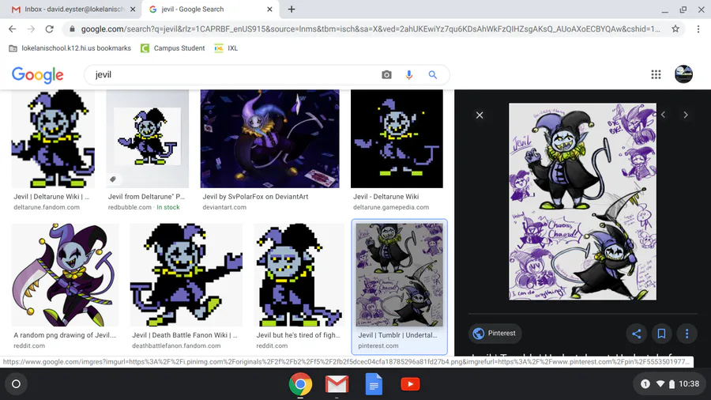Open 'Jevil but he's tired' reddit image
This screenshot has height=400, width=711.
click(299, 275)
